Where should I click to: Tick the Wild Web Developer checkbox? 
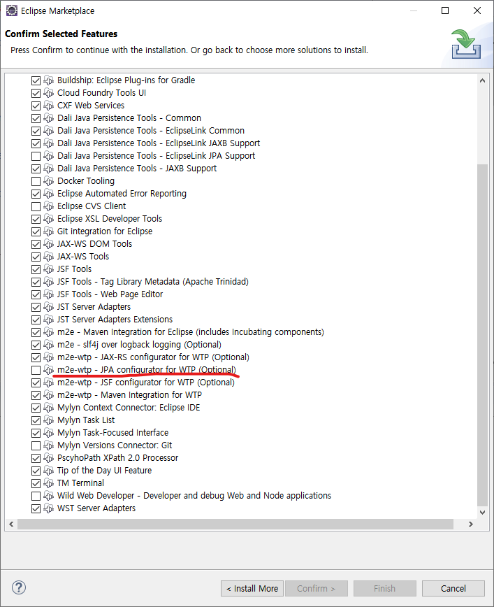click(36, 496)
